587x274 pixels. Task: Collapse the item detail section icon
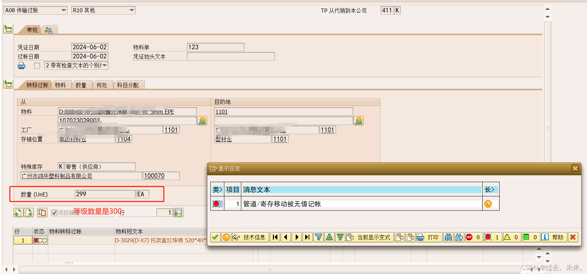coord(8,84)
